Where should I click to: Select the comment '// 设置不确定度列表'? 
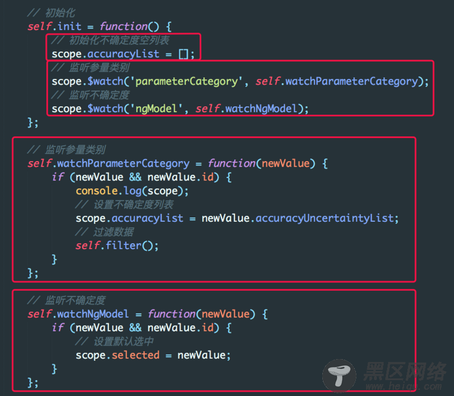point(124,205)
